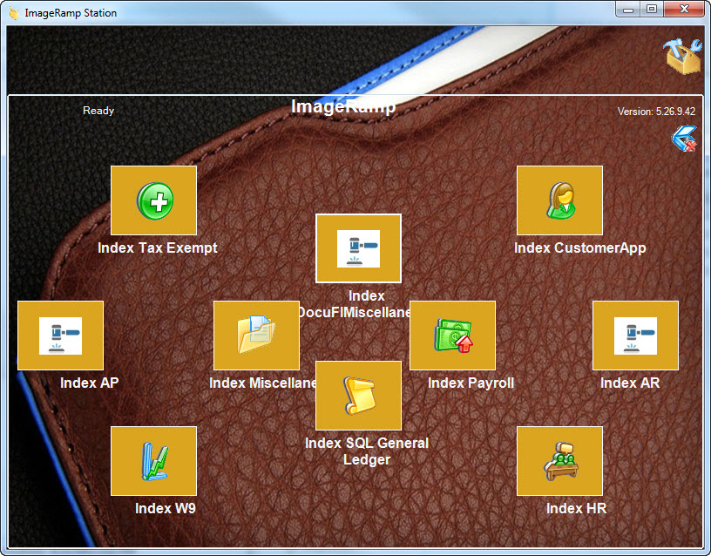The height and width of the screenshot is (556, 711).
Task: Open the Index W9 chart tile
Action: coord(153,461)
